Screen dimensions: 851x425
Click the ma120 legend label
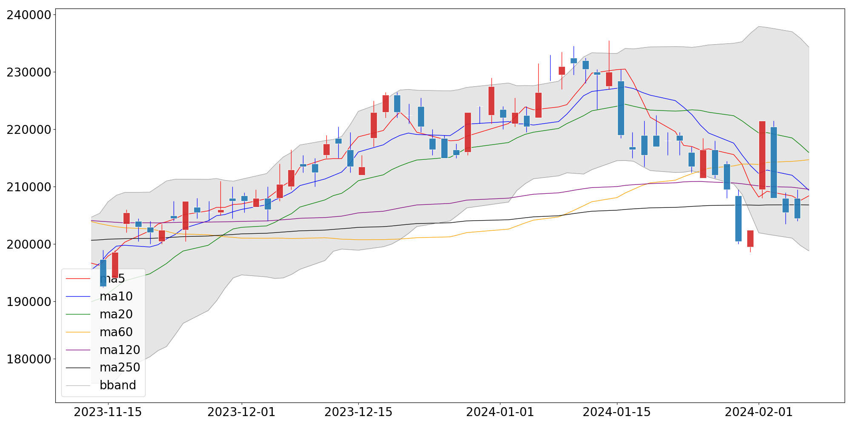tap(120, 350)
